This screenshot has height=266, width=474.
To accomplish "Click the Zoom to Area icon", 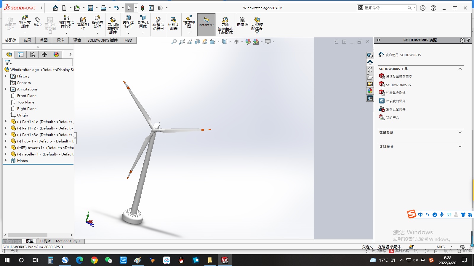I will [182, 42].
